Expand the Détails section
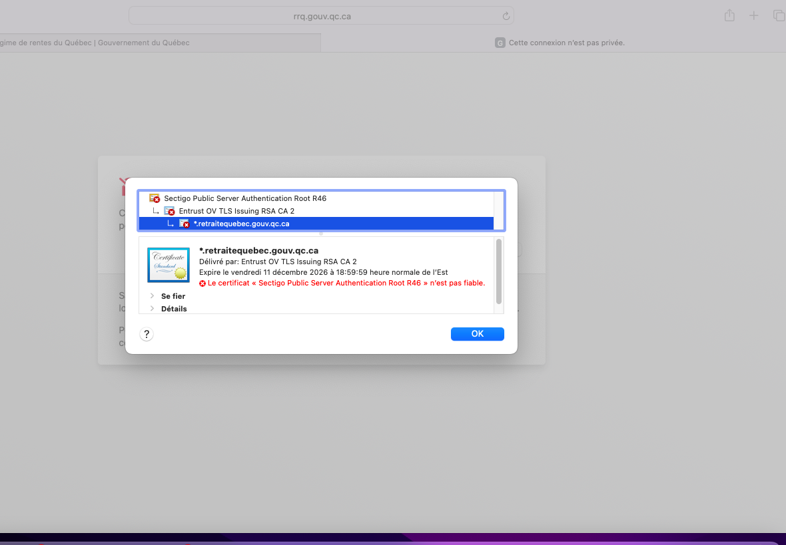The width and height of the screenshot is (786, 545). (x=152, y=309)
